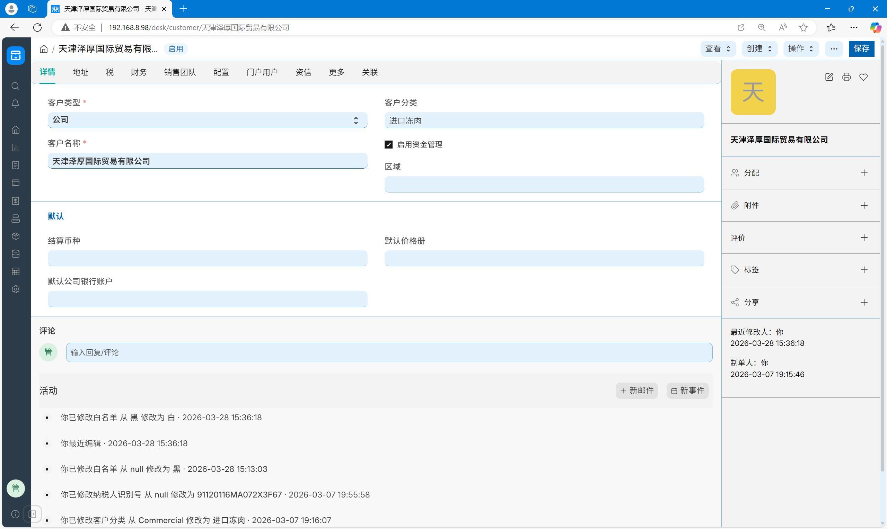Click the 新事件 button
Viewport: 887px width, 529px height.
[x=687, y=391]
